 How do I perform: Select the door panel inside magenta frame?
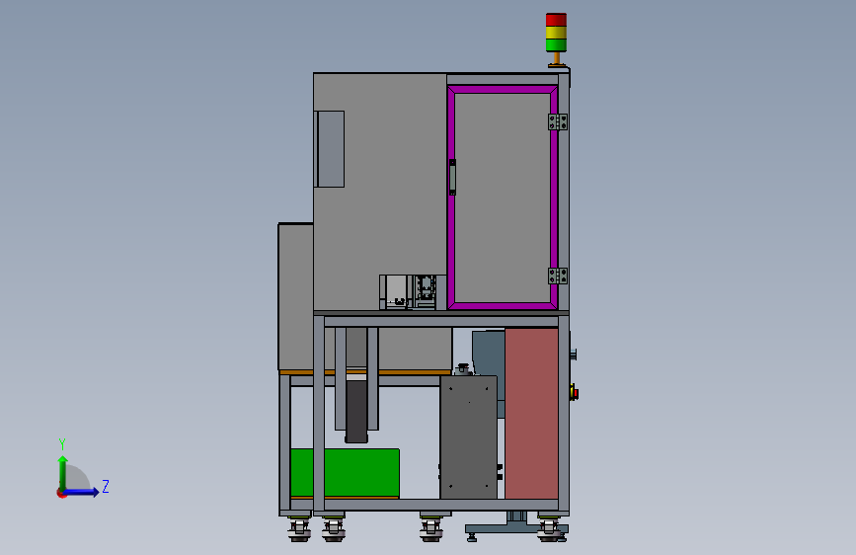point(503,198)
